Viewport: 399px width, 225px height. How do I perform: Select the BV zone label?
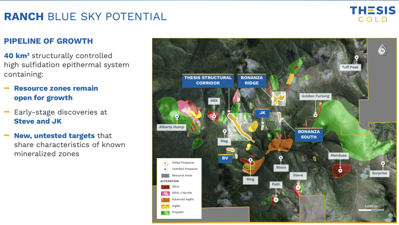pyautogui.click(x=225, y=158)
